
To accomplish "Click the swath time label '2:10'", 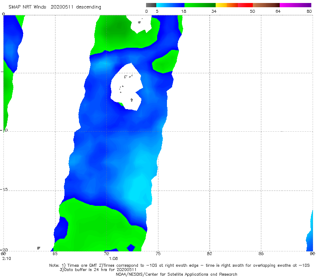I will point(7,259).
